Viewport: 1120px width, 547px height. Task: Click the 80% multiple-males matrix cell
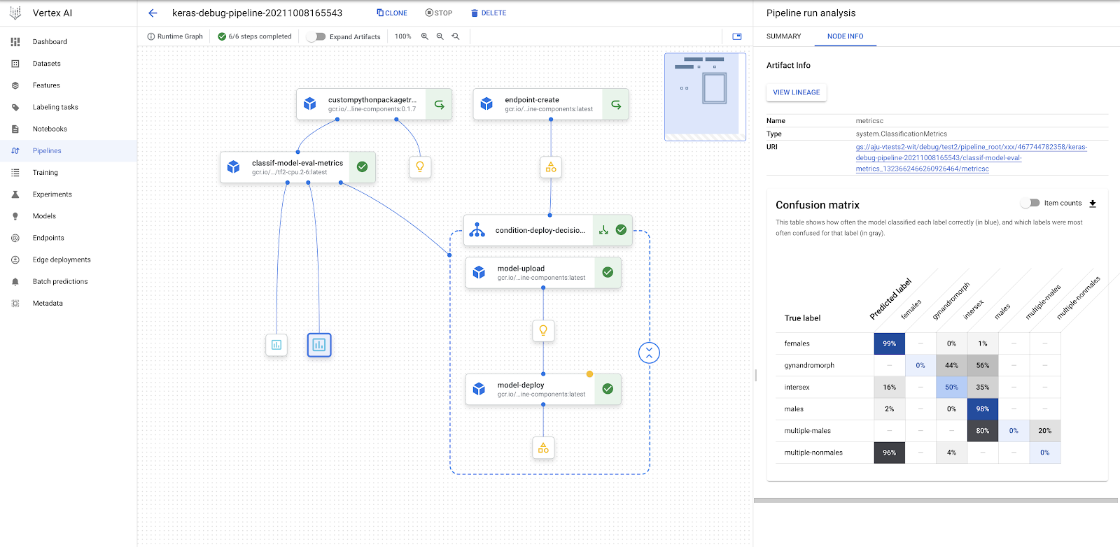[983, 431]
